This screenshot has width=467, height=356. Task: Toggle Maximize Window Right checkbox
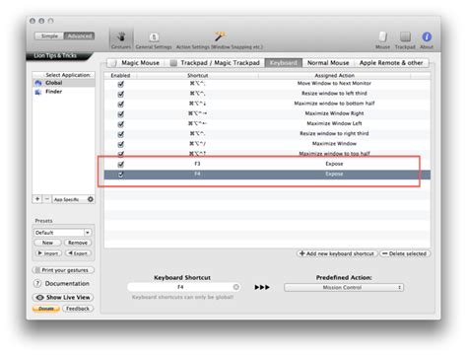121,114
